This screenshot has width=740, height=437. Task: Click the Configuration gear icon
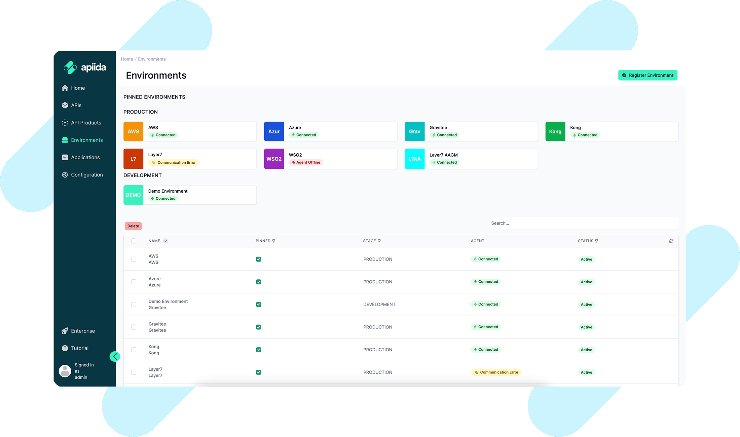65,175
